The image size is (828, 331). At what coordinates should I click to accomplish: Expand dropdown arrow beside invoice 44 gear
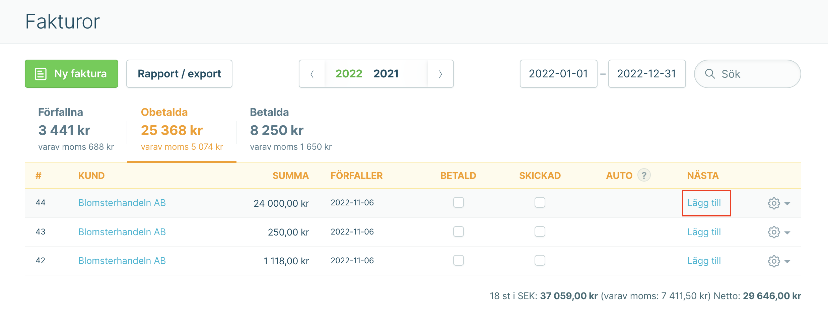coord(787,203)
